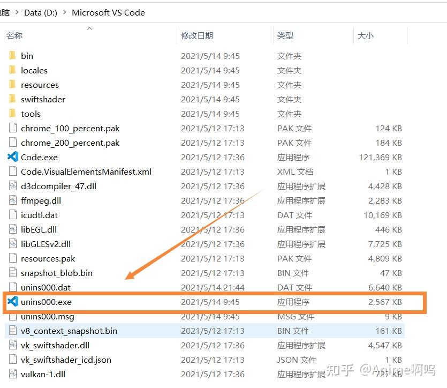Sort files by 大小 column header
Image resolution: width=447 pixels, height=388 pixels.
(366, 35)
